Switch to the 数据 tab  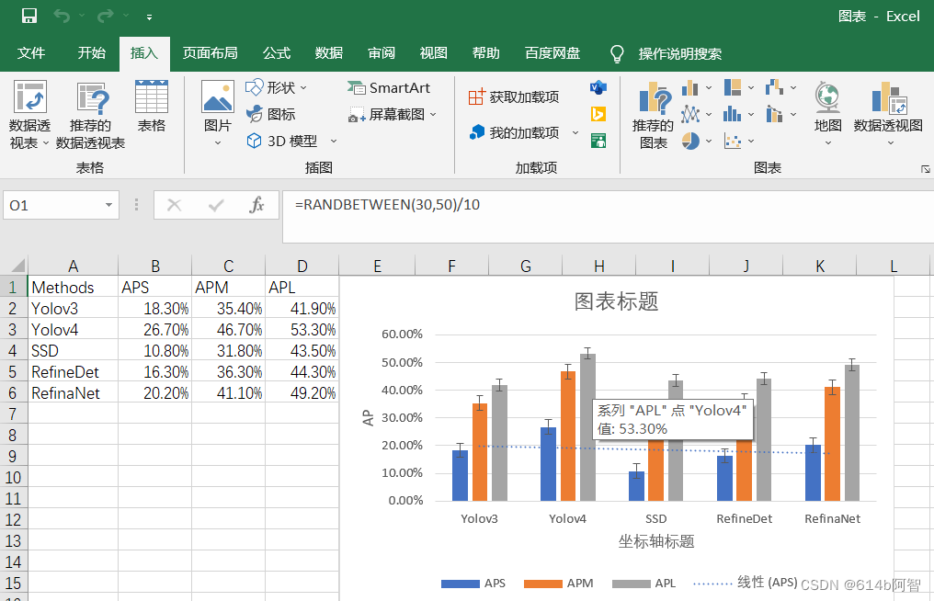coord(329,53)
